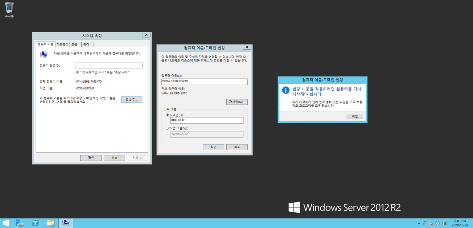Click the 컴퓨터 이름/도메인 변경 title of the restart dialog
The height and width of the screenshot is (228, 473).
pos(323,80)
